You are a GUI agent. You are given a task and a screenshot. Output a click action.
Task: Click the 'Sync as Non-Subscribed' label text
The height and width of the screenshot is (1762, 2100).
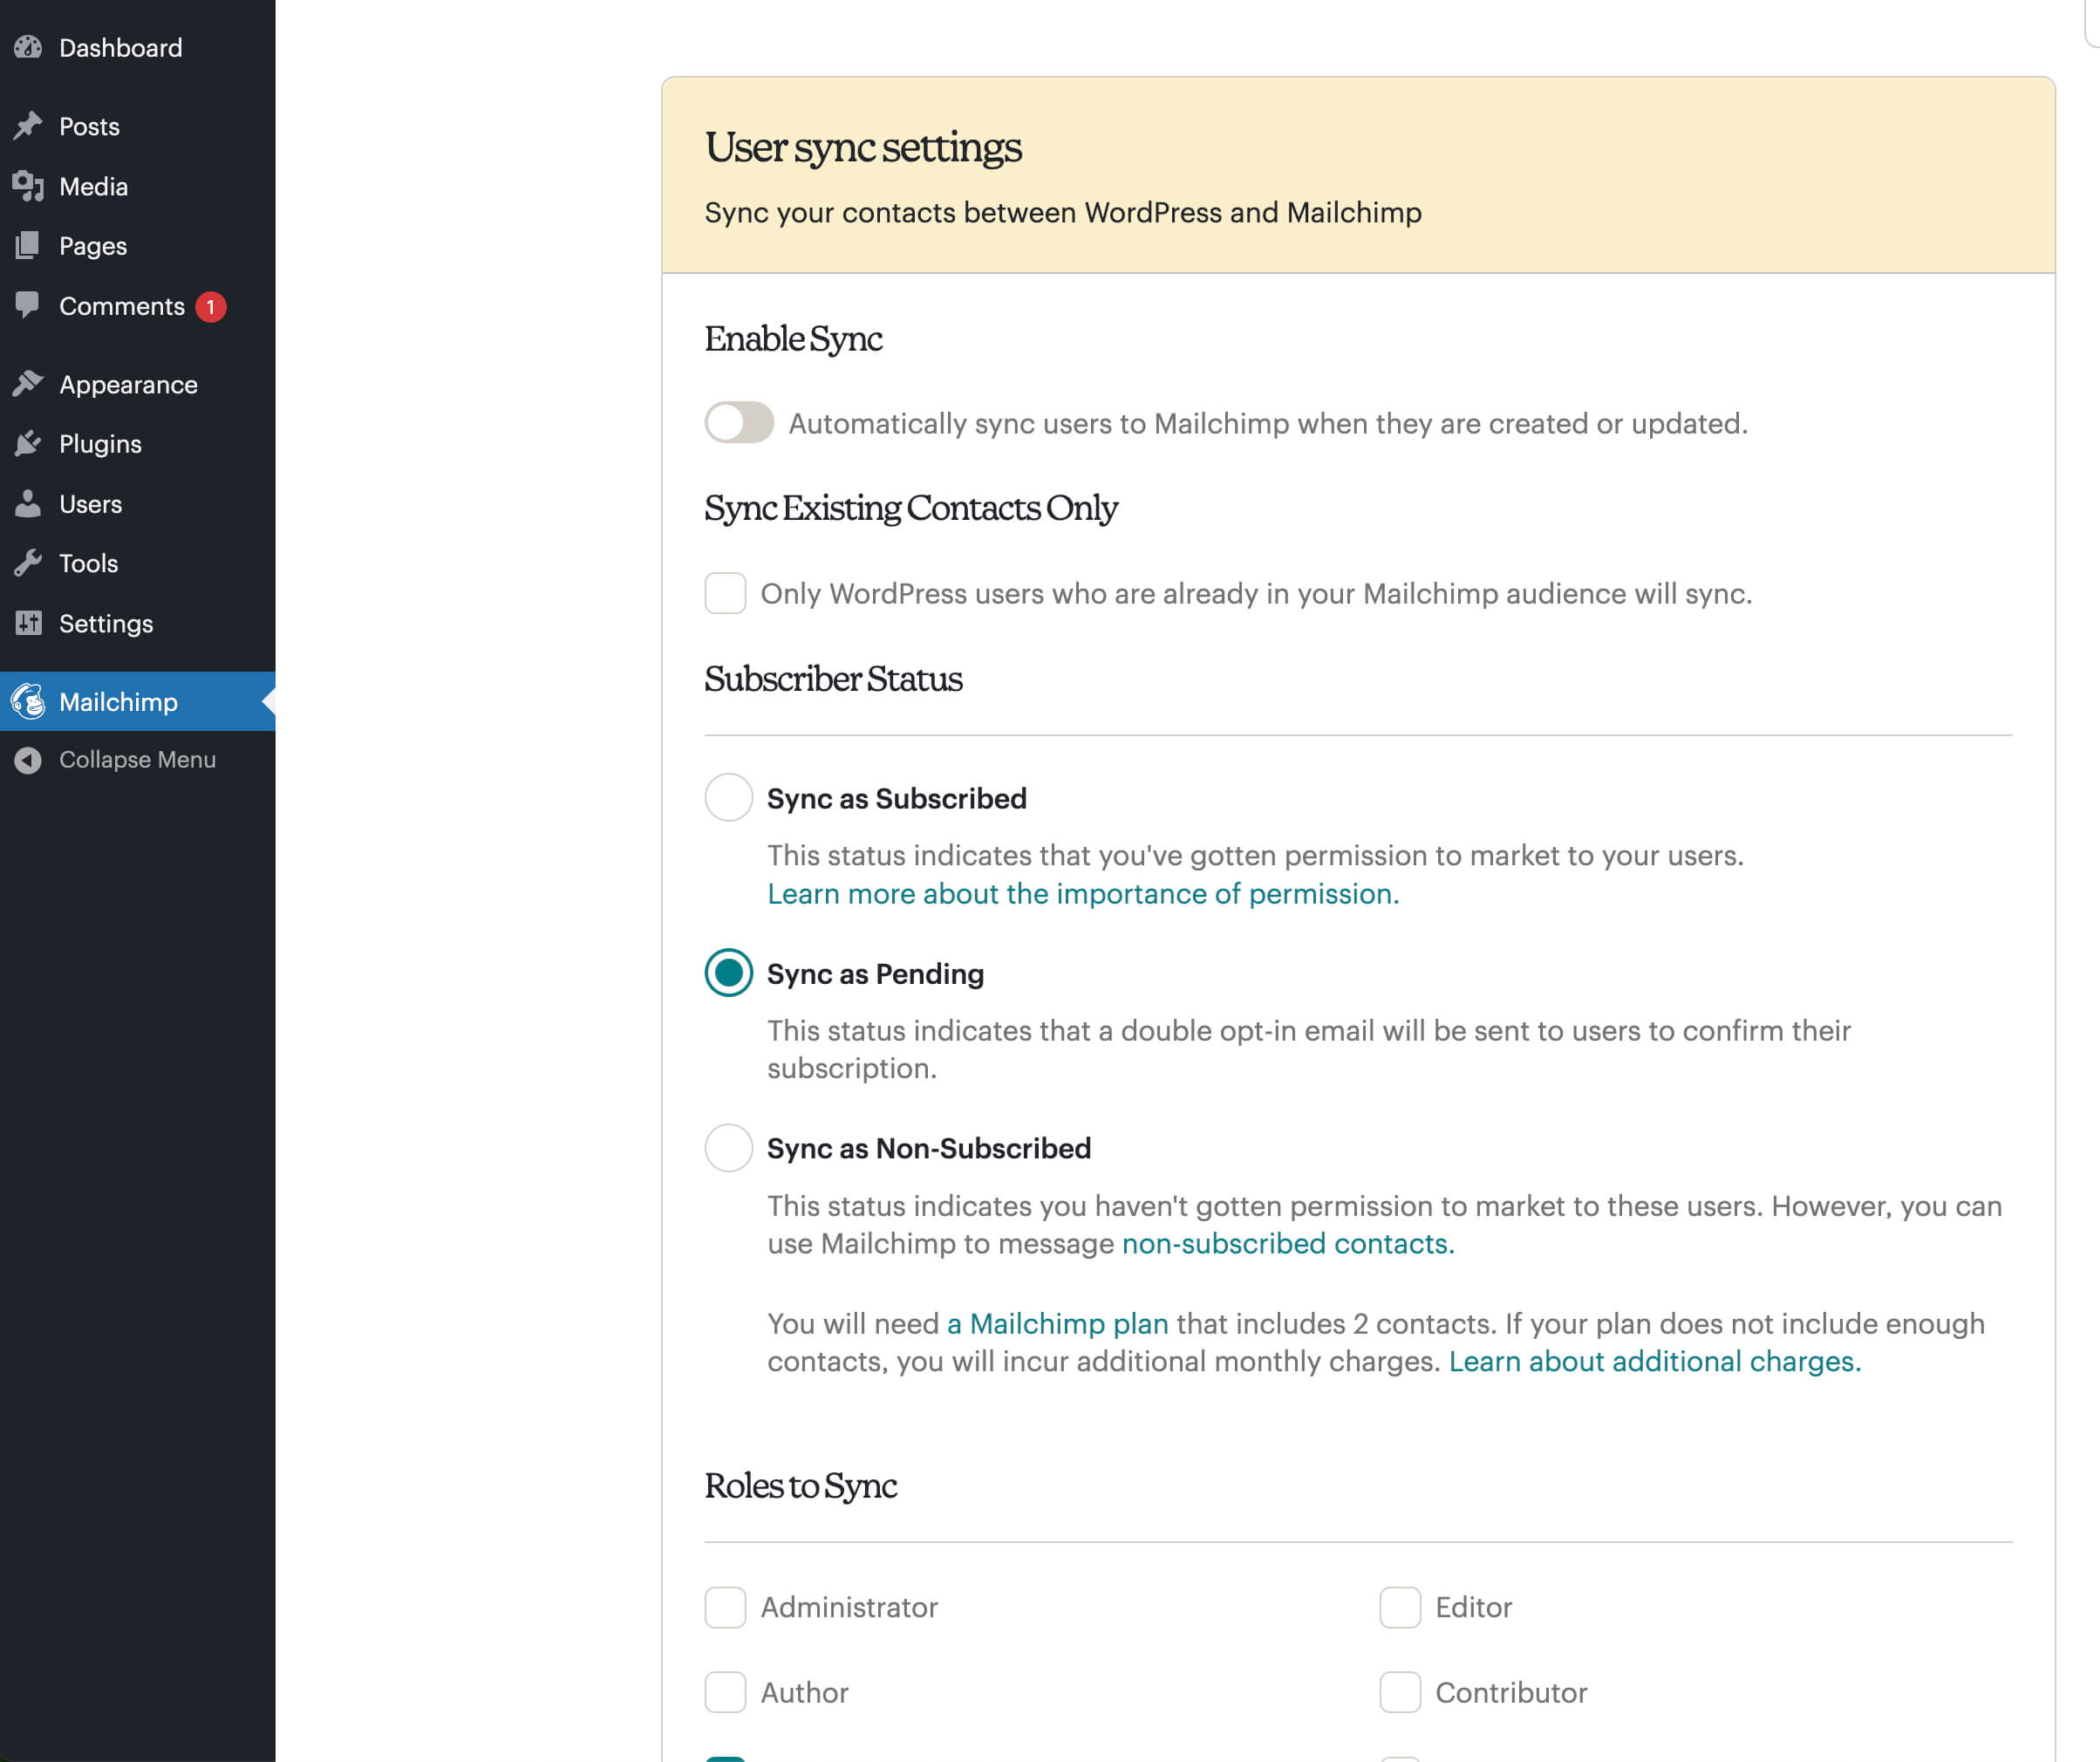click(x=929, y=1148)
